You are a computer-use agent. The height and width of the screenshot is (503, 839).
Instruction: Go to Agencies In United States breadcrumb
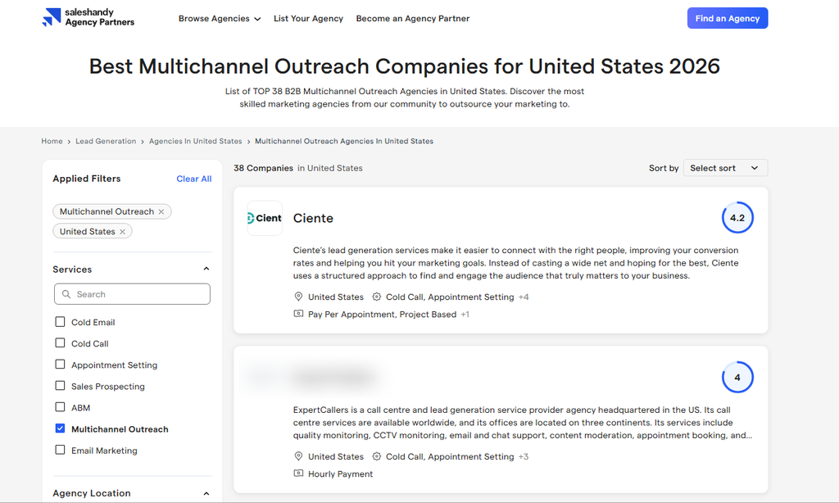coord(195,141)
